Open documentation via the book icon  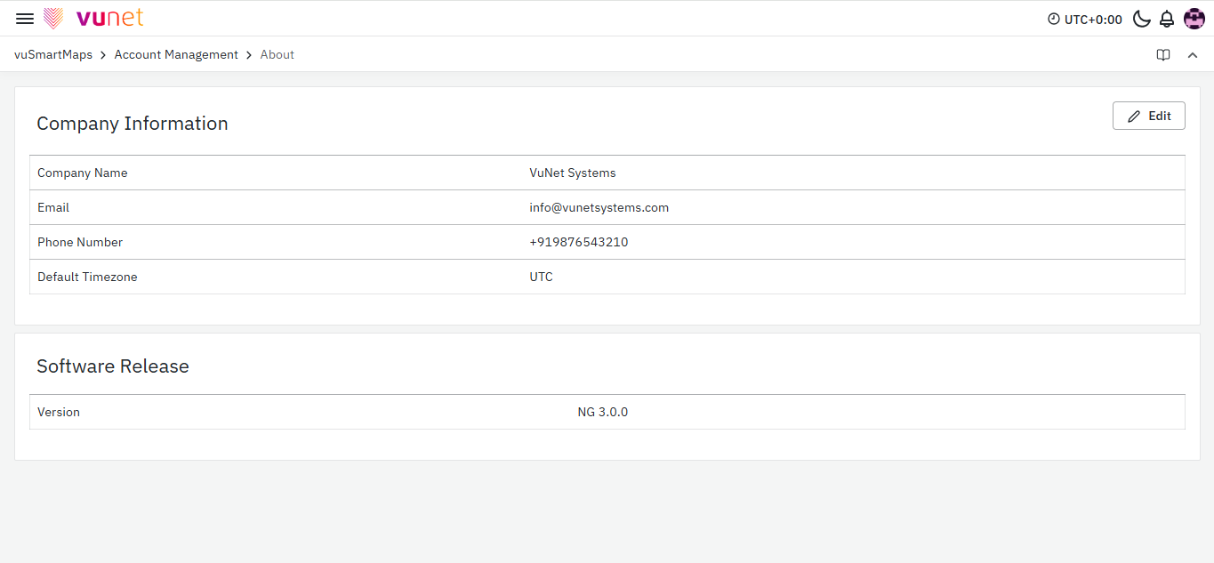click(1163, 55)
